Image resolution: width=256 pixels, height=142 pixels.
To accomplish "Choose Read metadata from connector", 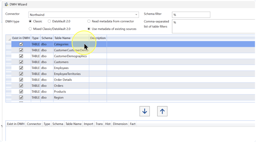I will 89,21.
